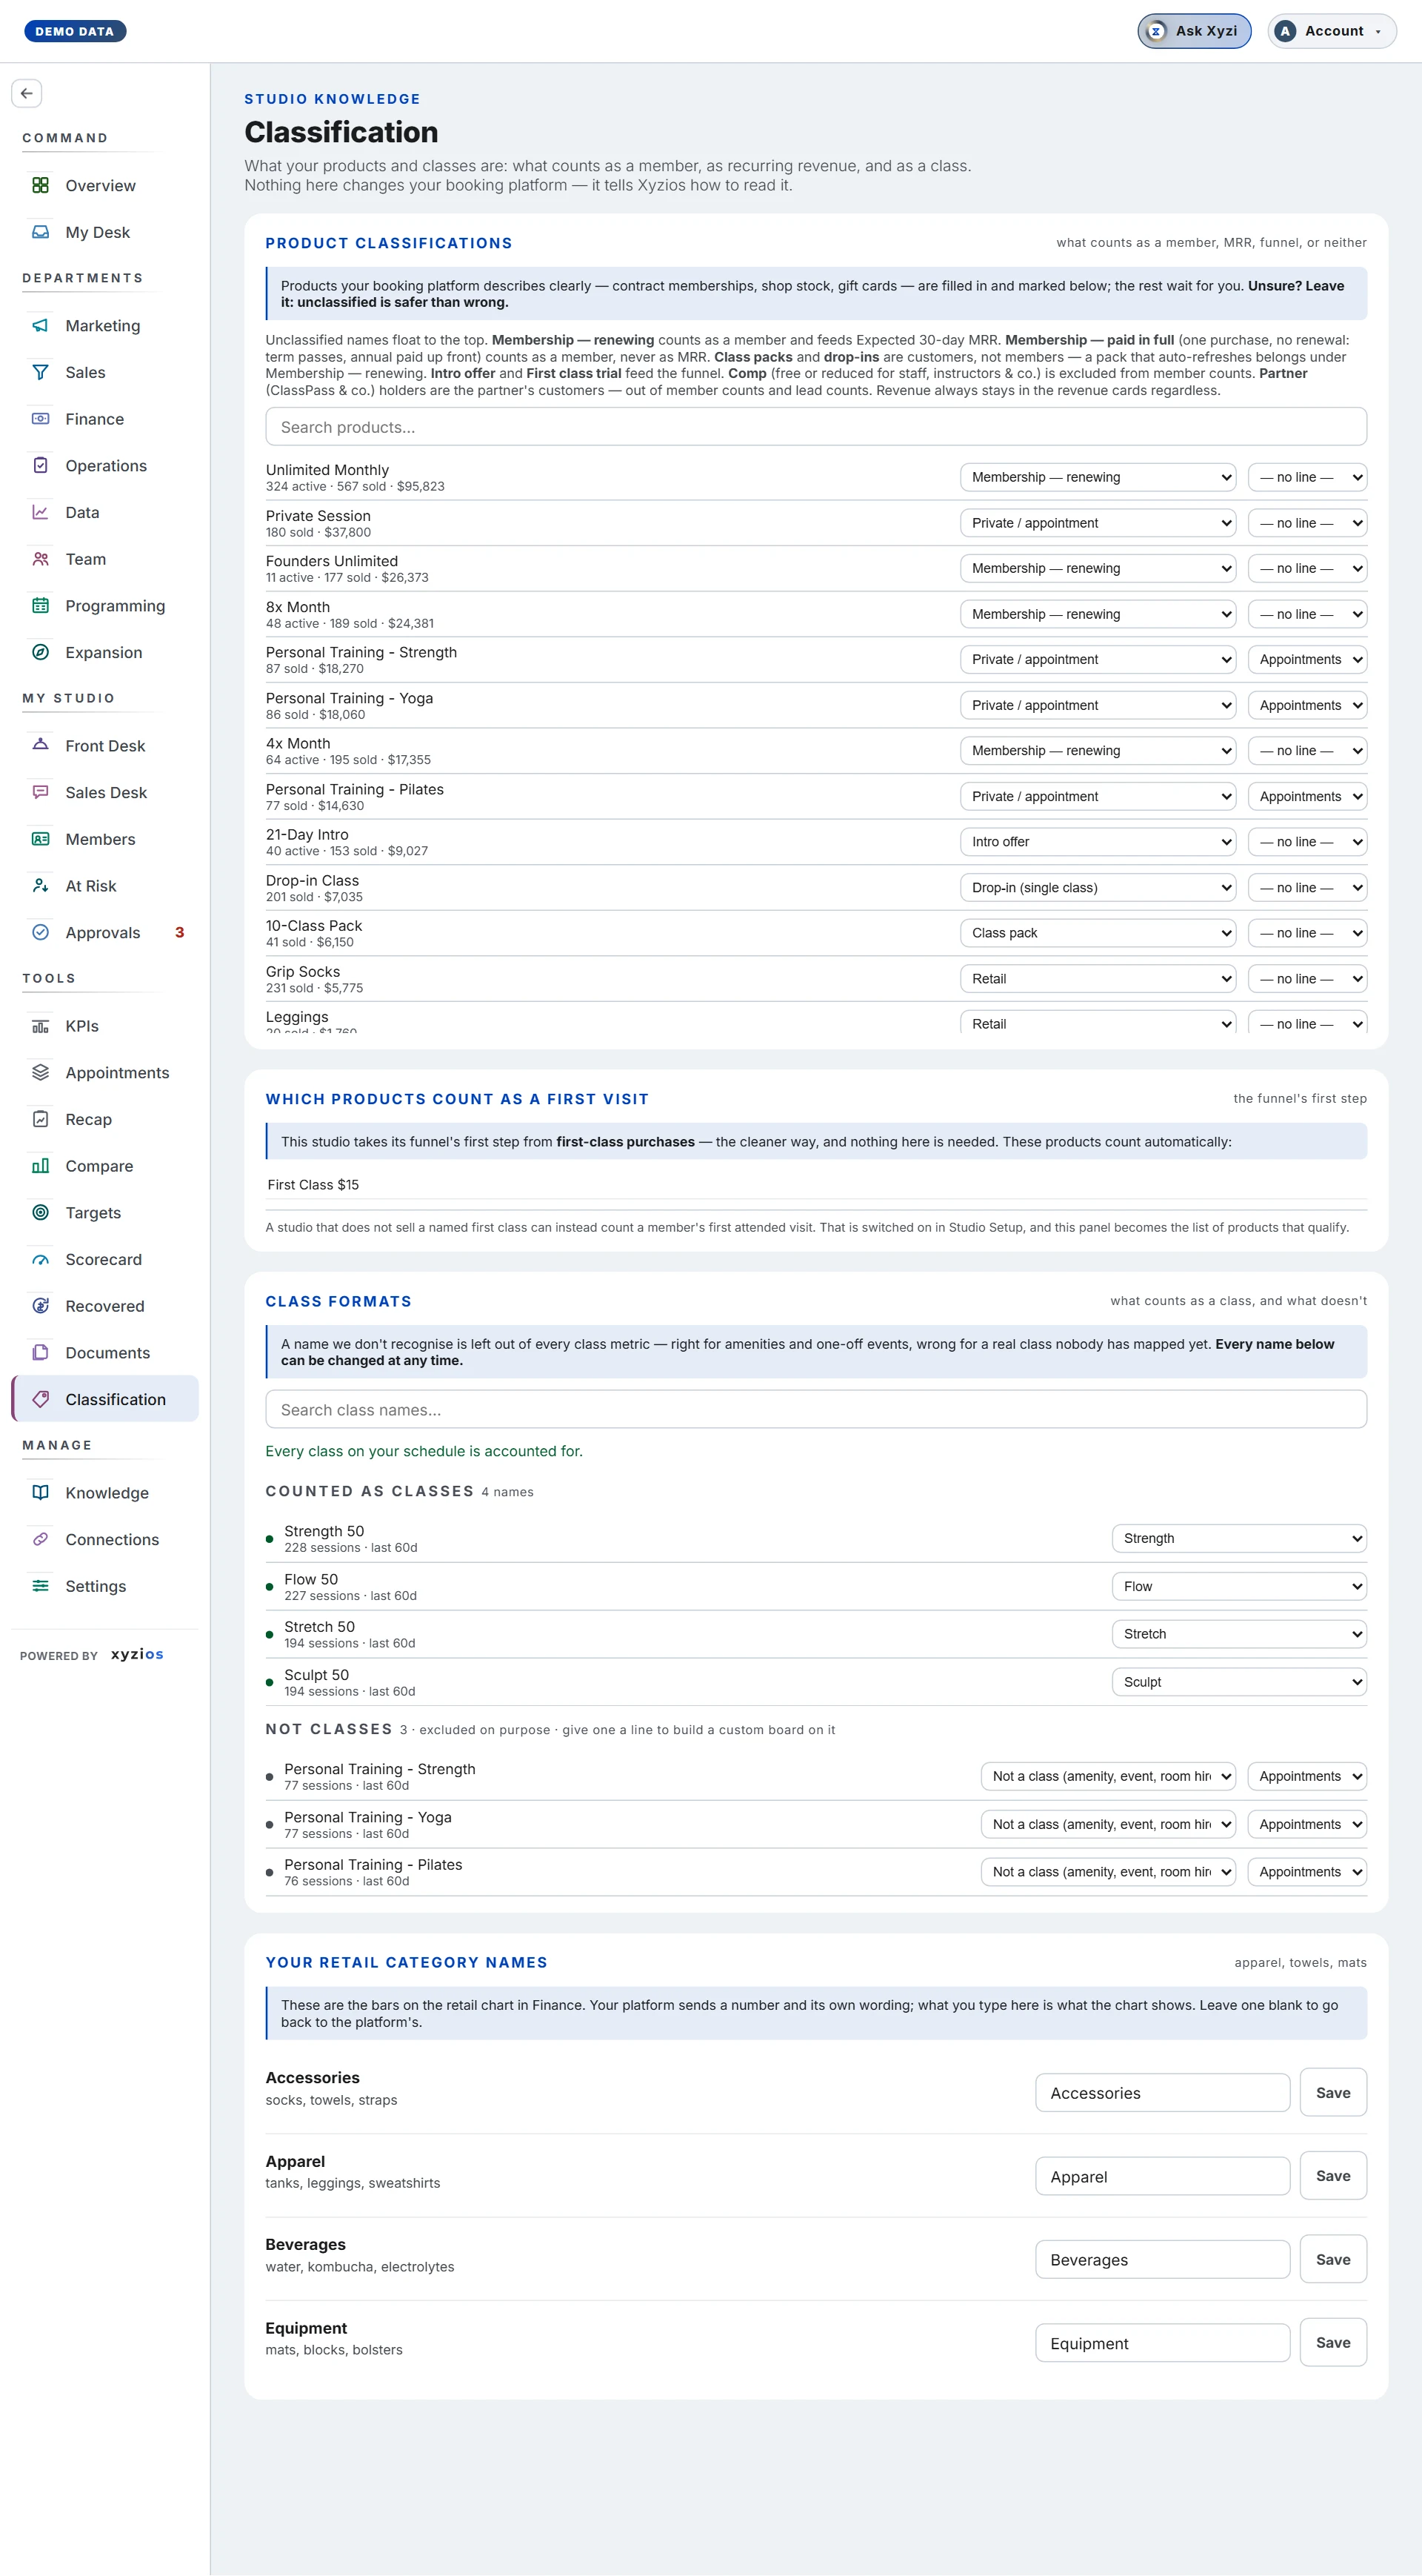Switch to the Documents page
Screen dimensions: 1422x2576
click(x=105, y=1352)
